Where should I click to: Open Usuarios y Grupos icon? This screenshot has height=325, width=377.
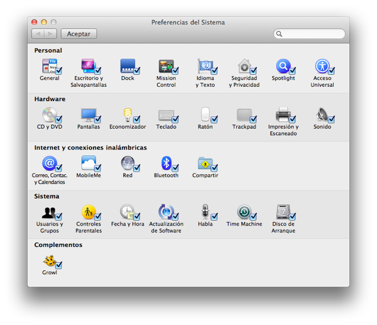(49, 212)
